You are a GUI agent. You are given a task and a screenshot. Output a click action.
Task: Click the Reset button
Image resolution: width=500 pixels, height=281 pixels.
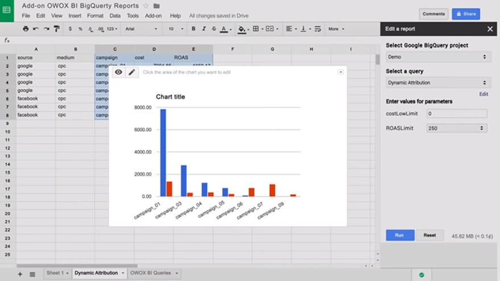(430, 235)
